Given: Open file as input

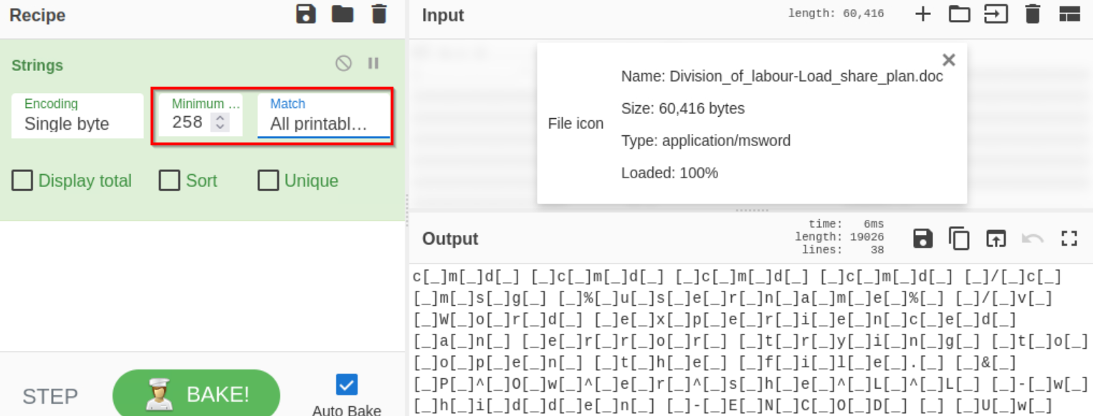Looking at the screenshot, I should pyautogui.click(x=996, y=14).
